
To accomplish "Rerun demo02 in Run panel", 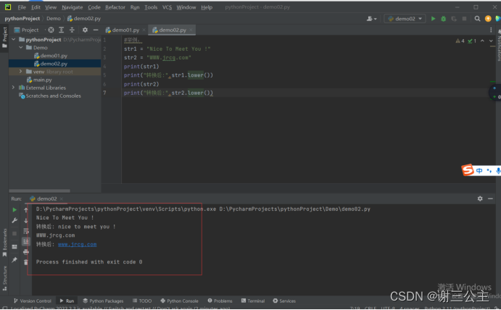I will point(15,210).
